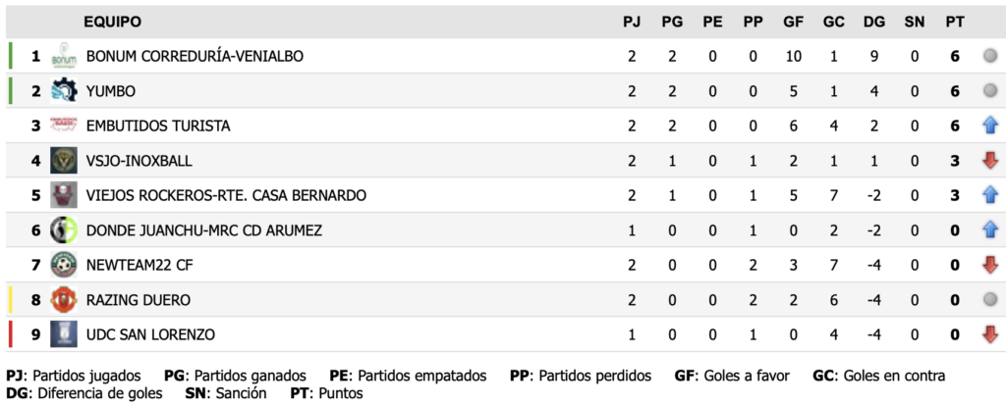Click the Embutidos Turista team logo

click(x=64, y=126)
